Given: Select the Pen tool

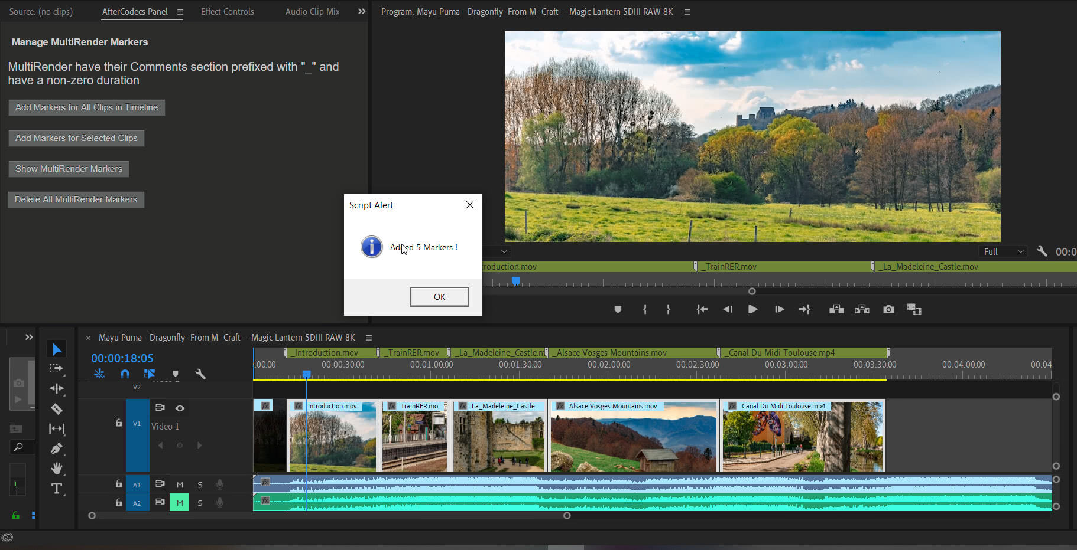Looking at the screenshot, I should point(57,448).
